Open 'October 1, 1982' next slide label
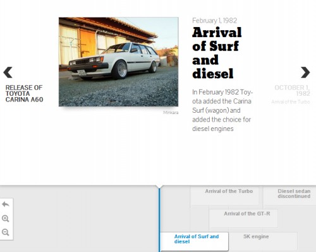This screenshot has height=252, width=316. (292, 91)
